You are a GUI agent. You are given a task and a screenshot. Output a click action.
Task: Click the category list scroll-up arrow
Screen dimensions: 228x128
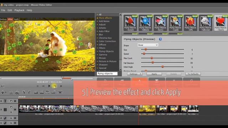(x=120, y=15)
